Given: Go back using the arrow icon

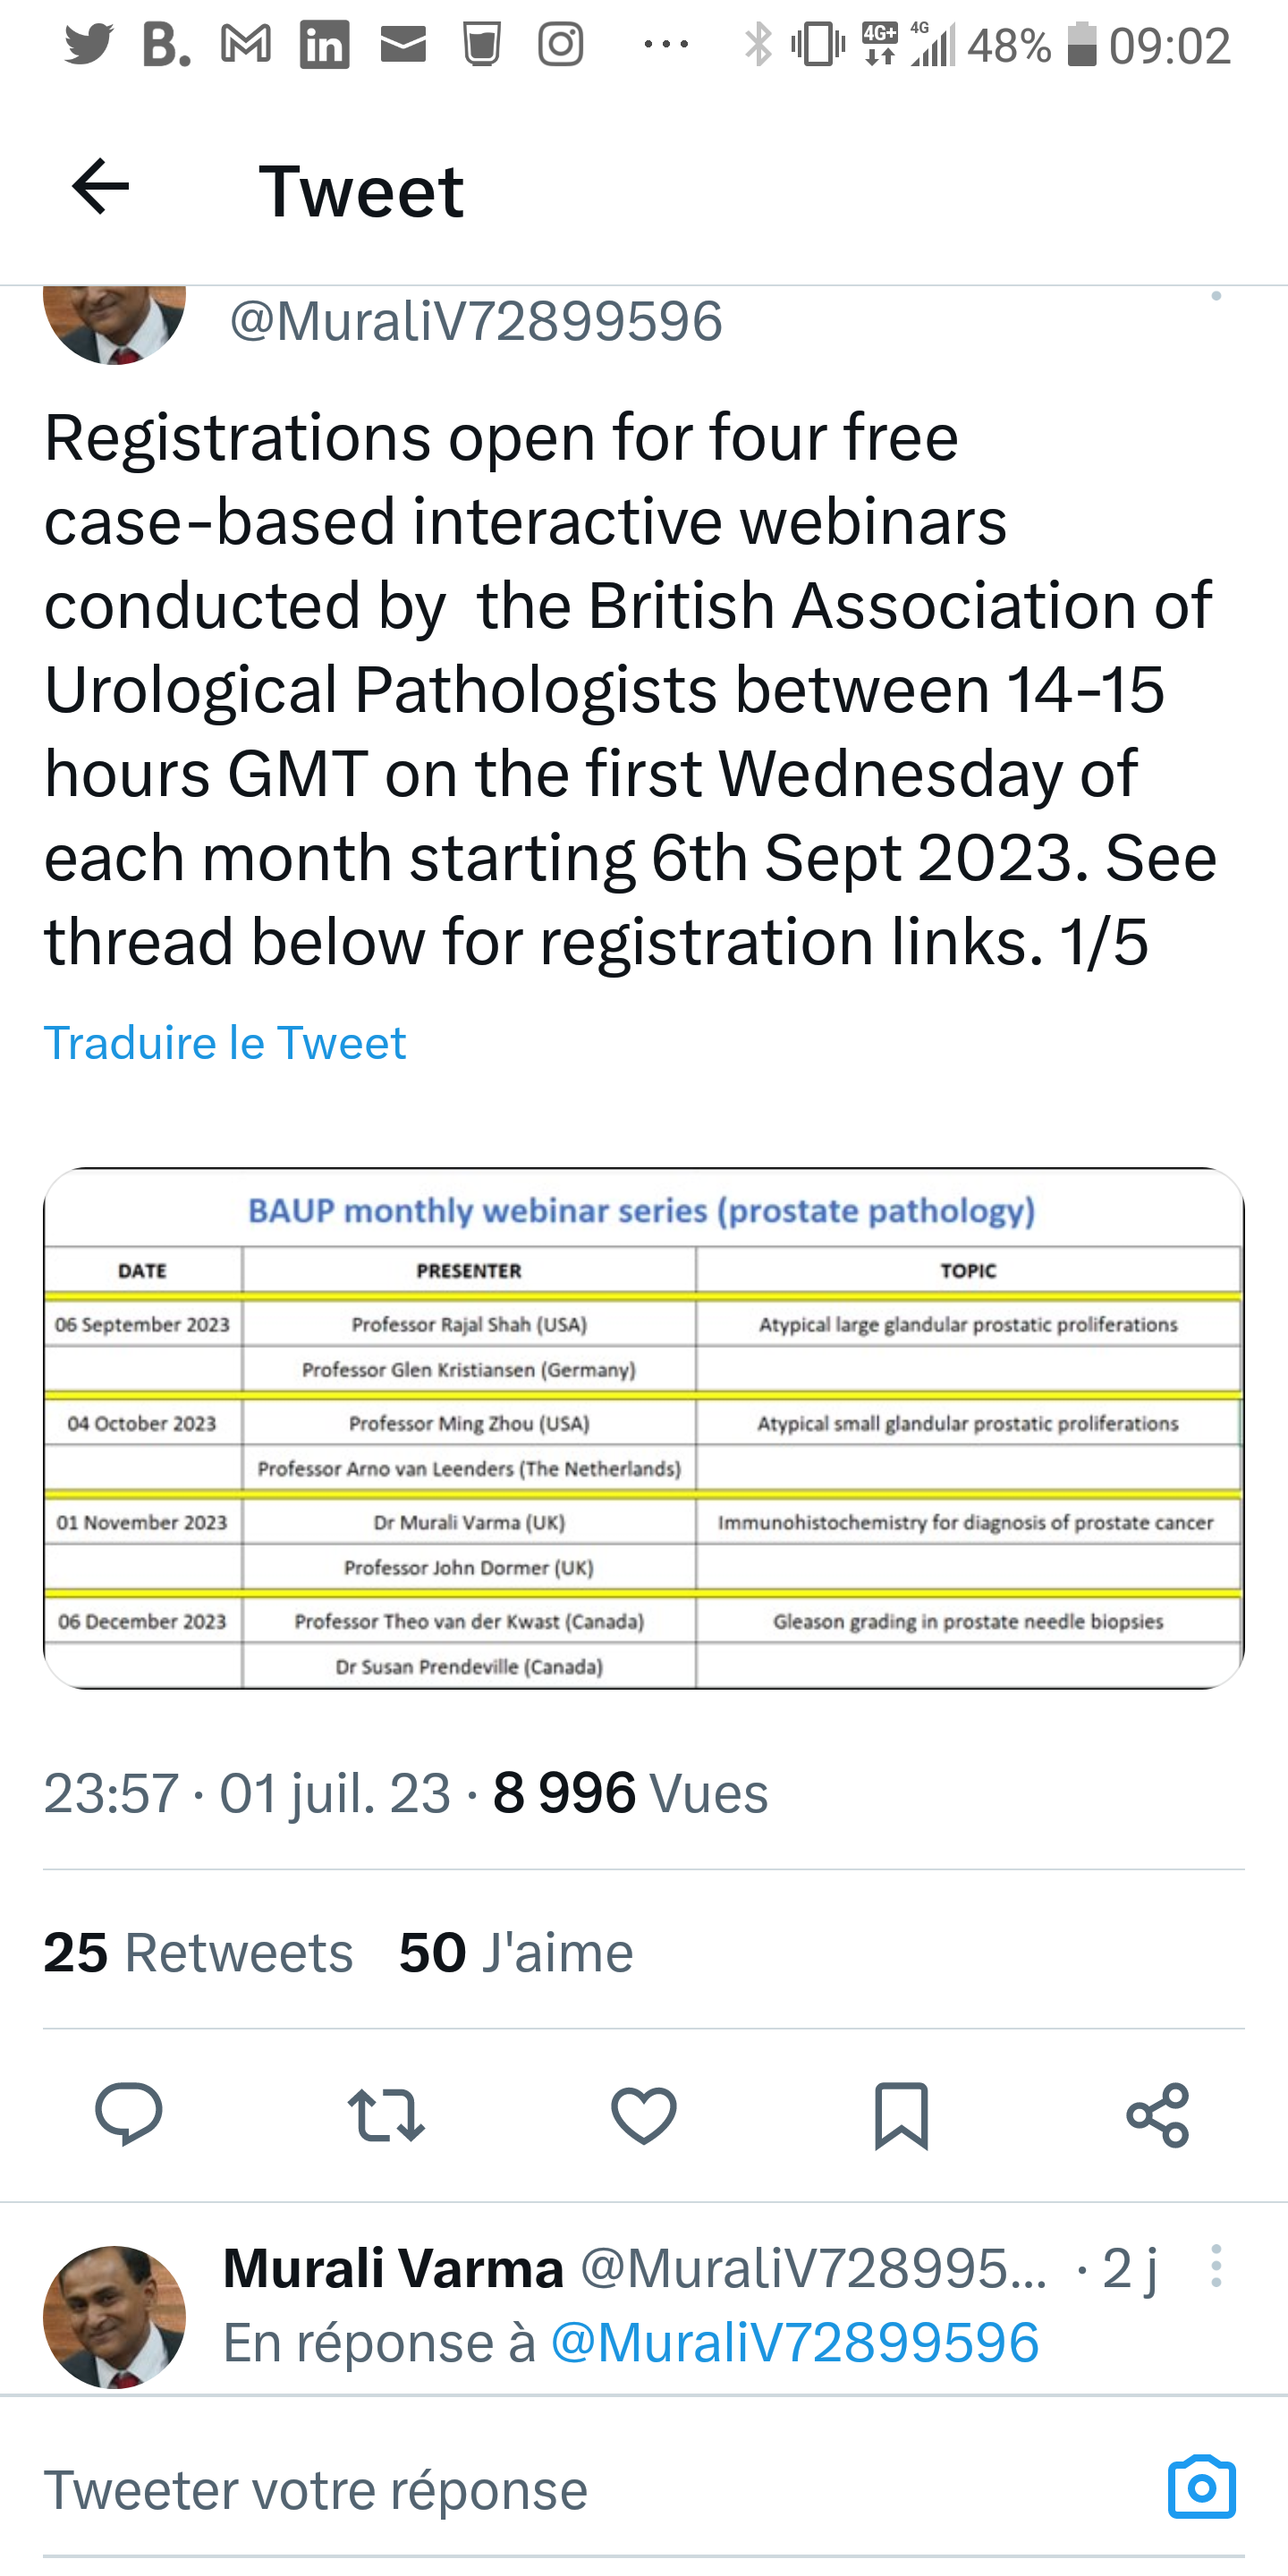Looking at the screenshot, I should point(101,187).
